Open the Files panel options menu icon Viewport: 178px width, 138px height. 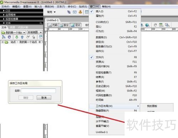(41, 23)
